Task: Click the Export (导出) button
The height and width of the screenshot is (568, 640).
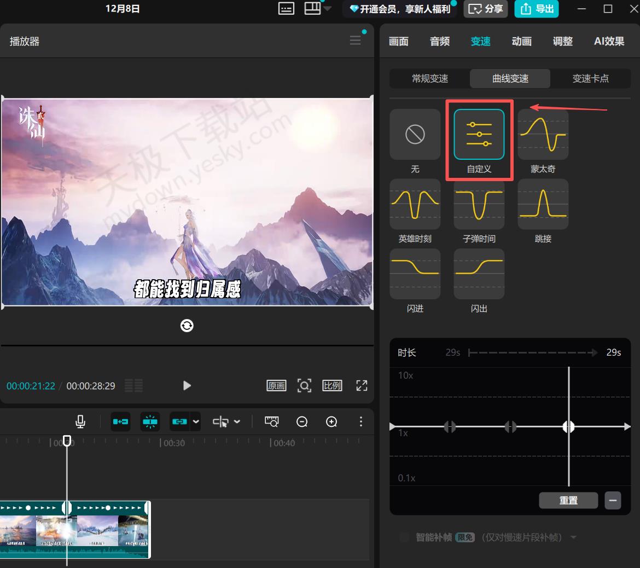Action: [x=536, y=9]
